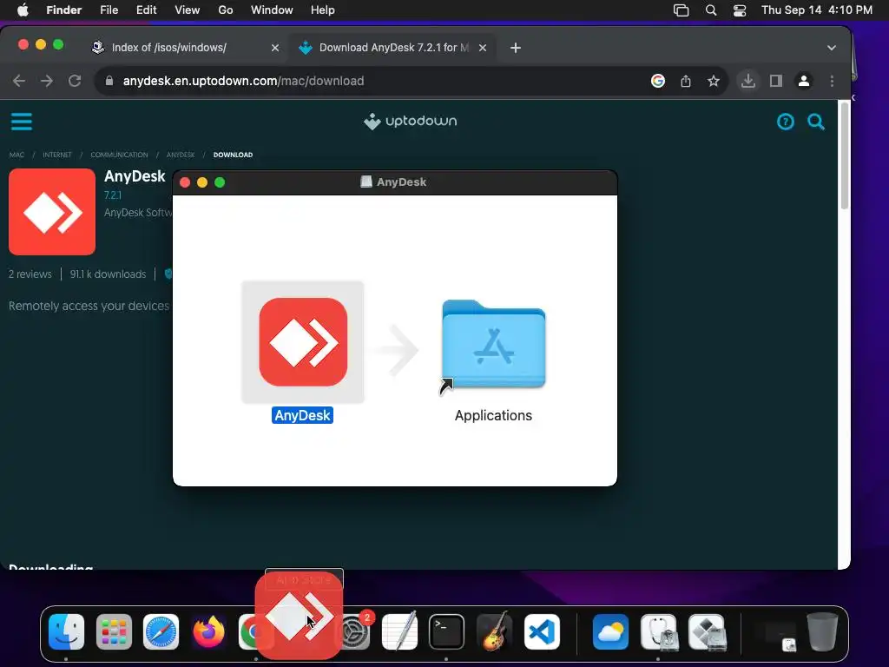Go back in Chrome
Viewport: 889px width, 667px height.
click(x=19, y=81)
